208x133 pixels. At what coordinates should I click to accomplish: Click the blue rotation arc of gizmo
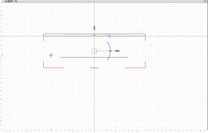[109, 51]
